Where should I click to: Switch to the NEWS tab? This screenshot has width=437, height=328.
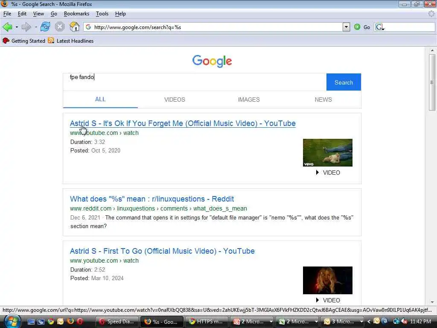tap(323, 100)
